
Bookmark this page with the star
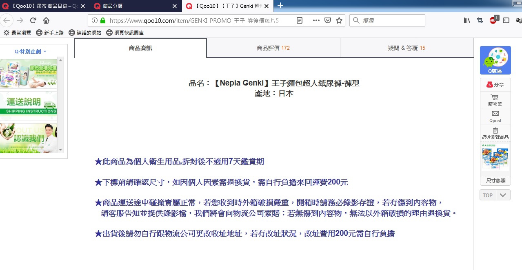[339, 20]
